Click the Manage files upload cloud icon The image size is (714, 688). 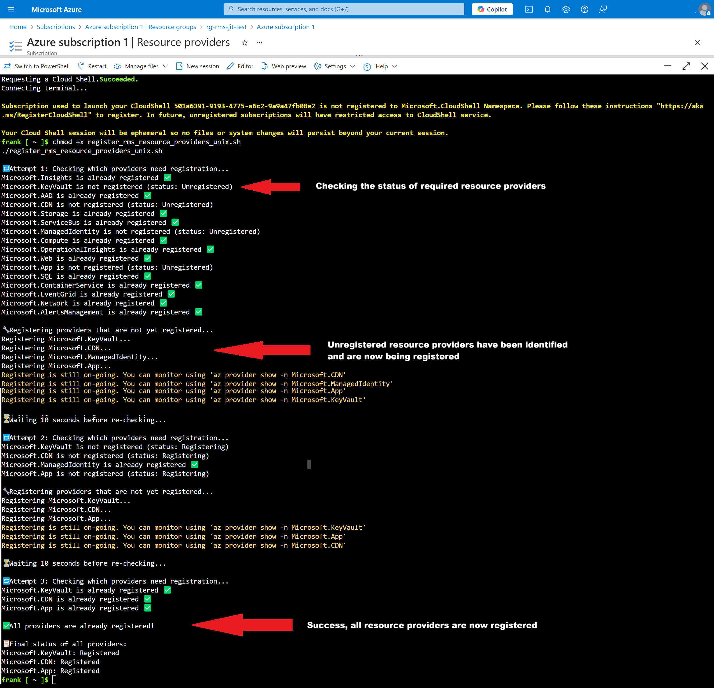[x=117, y=66]
